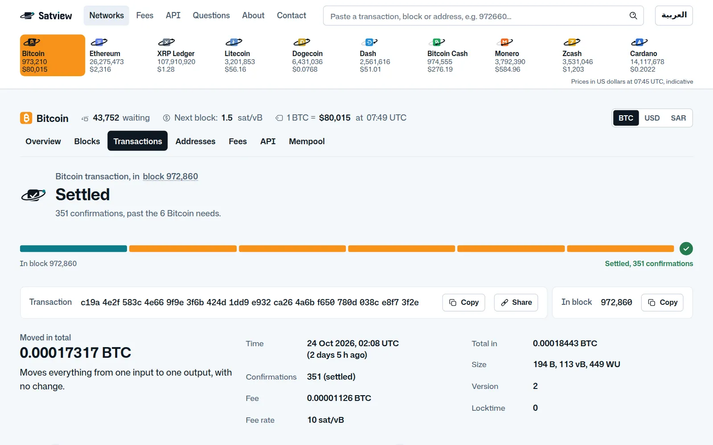Open the Questions page

[x=211, y=16]
